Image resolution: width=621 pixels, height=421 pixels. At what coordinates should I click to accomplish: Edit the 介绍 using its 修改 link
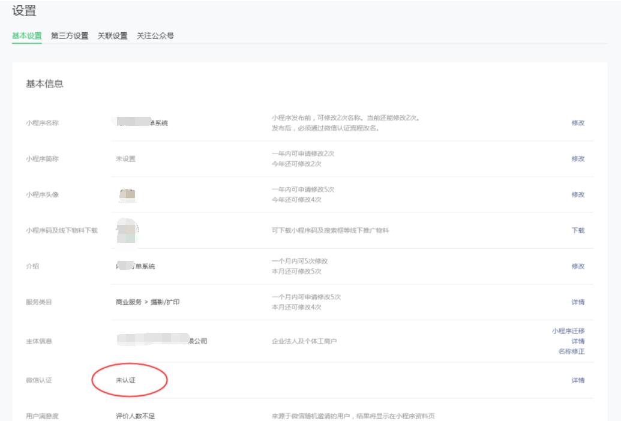coord(577,266)
